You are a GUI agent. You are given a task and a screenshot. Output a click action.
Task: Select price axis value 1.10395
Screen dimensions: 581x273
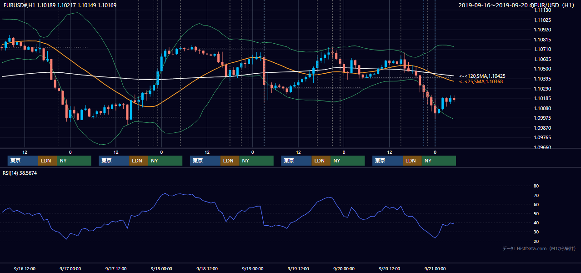pos(543,79)
